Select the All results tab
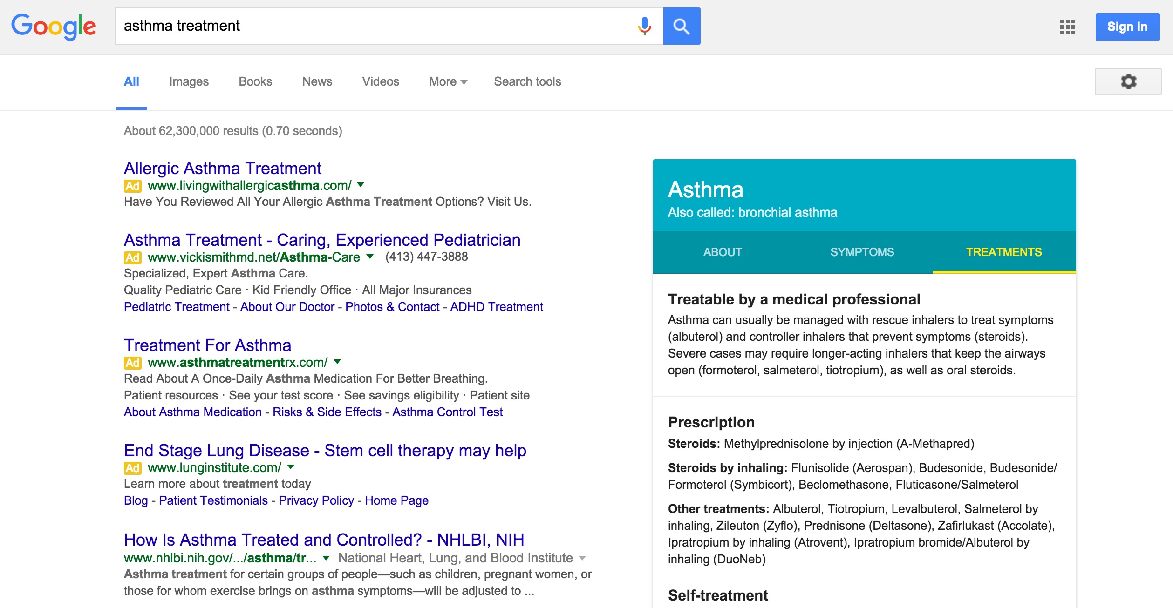 pyautogui.click(x=131, y=81)
